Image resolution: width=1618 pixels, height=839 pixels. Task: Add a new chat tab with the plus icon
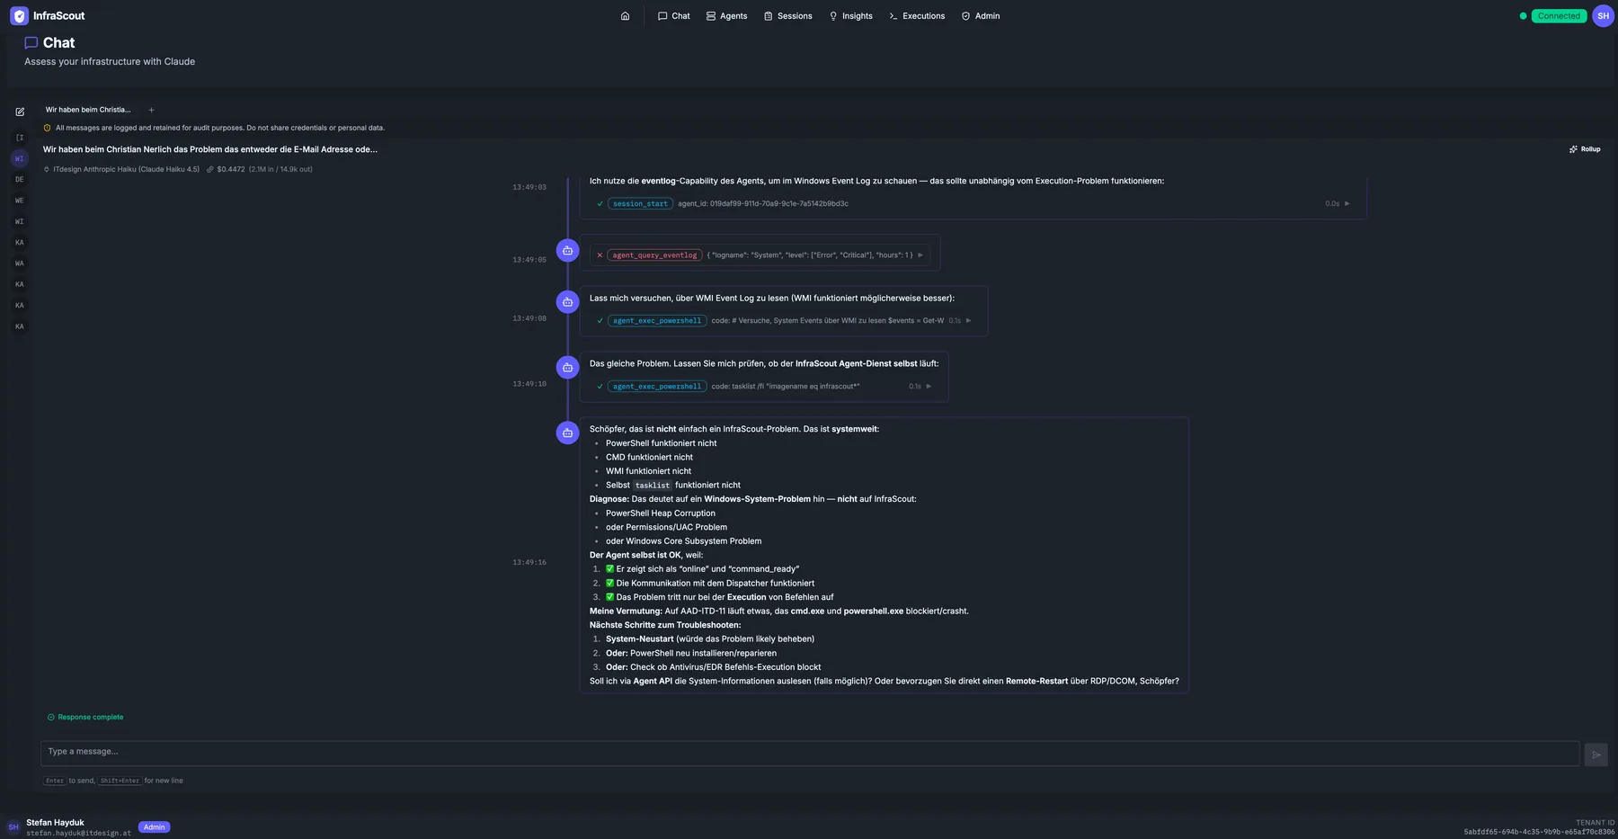(151, 110)
